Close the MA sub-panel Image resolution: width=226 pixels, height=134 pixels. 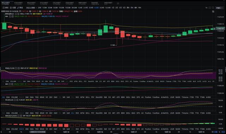(12, 84)
